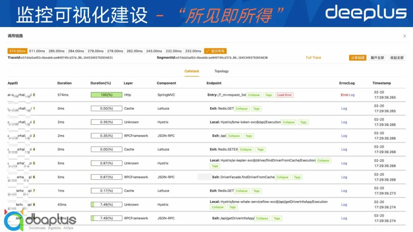Collapse all rows with 收起全部
413x232 pixels.
coord(397,58)
